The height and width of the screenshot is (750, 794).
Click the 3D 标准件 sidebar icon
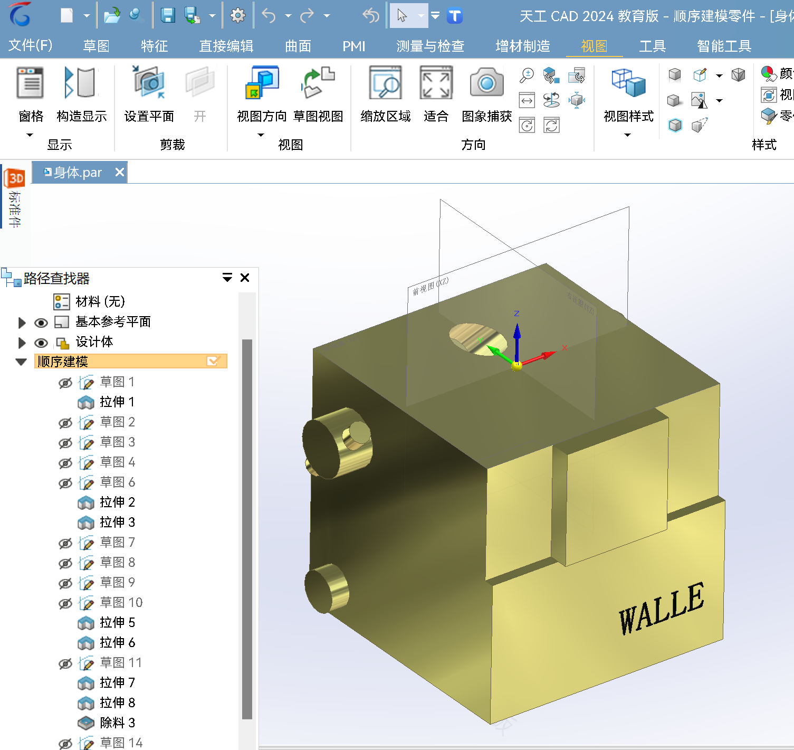coord(15,178)
